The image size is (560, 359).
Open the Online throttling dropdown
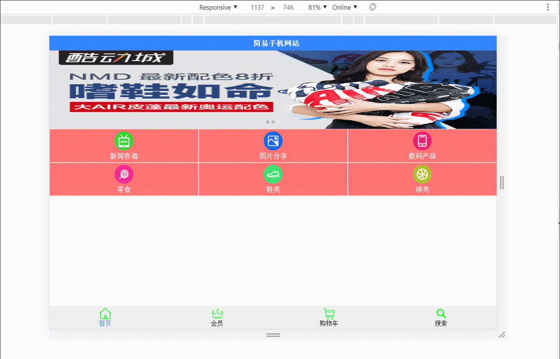pos(345,7)
